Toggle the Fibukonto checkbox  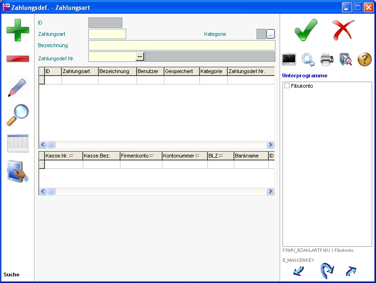click(287, 86)
